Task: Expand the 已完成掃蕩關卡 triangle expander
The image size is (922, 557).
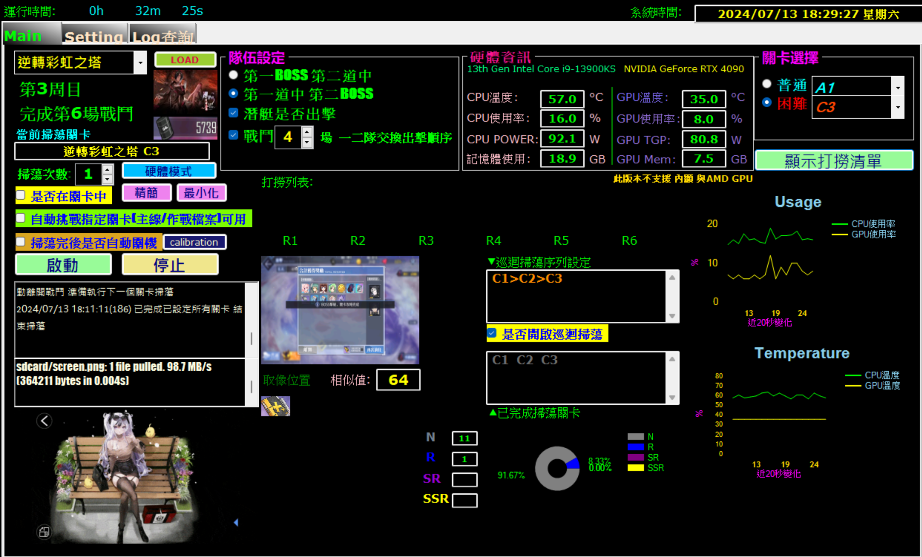Action: point(493,412)
